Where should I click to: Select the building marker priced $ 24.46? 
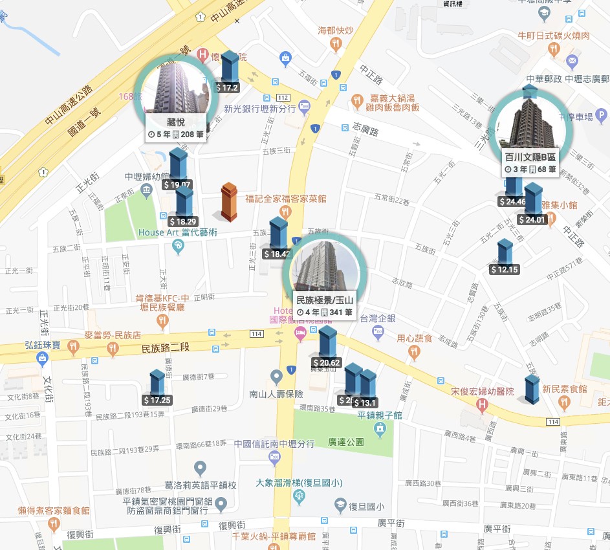[x=513, y=187]
